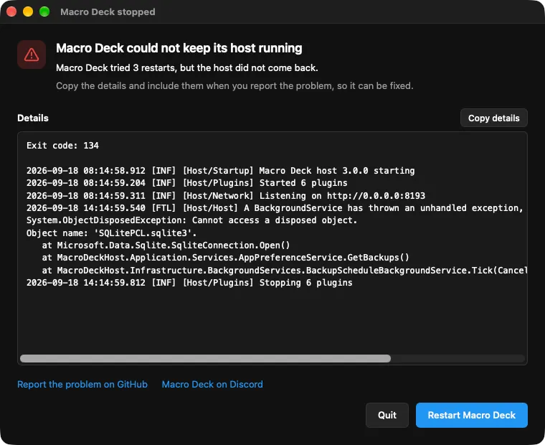The width and height of the screenshot is (545, 445).
Task: Open Macro Deck on Discord link
Action: click(x=212, y=384)
